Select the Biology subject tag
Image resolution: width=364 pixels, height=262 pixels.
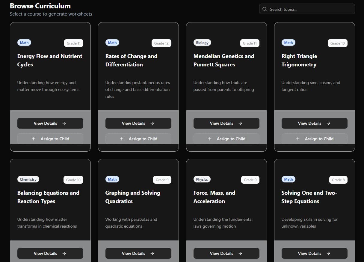(202, 43)
